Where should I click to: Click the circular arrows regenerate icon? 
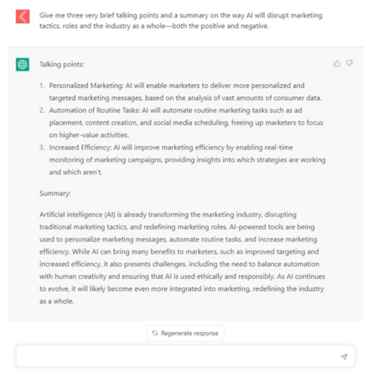155,333
